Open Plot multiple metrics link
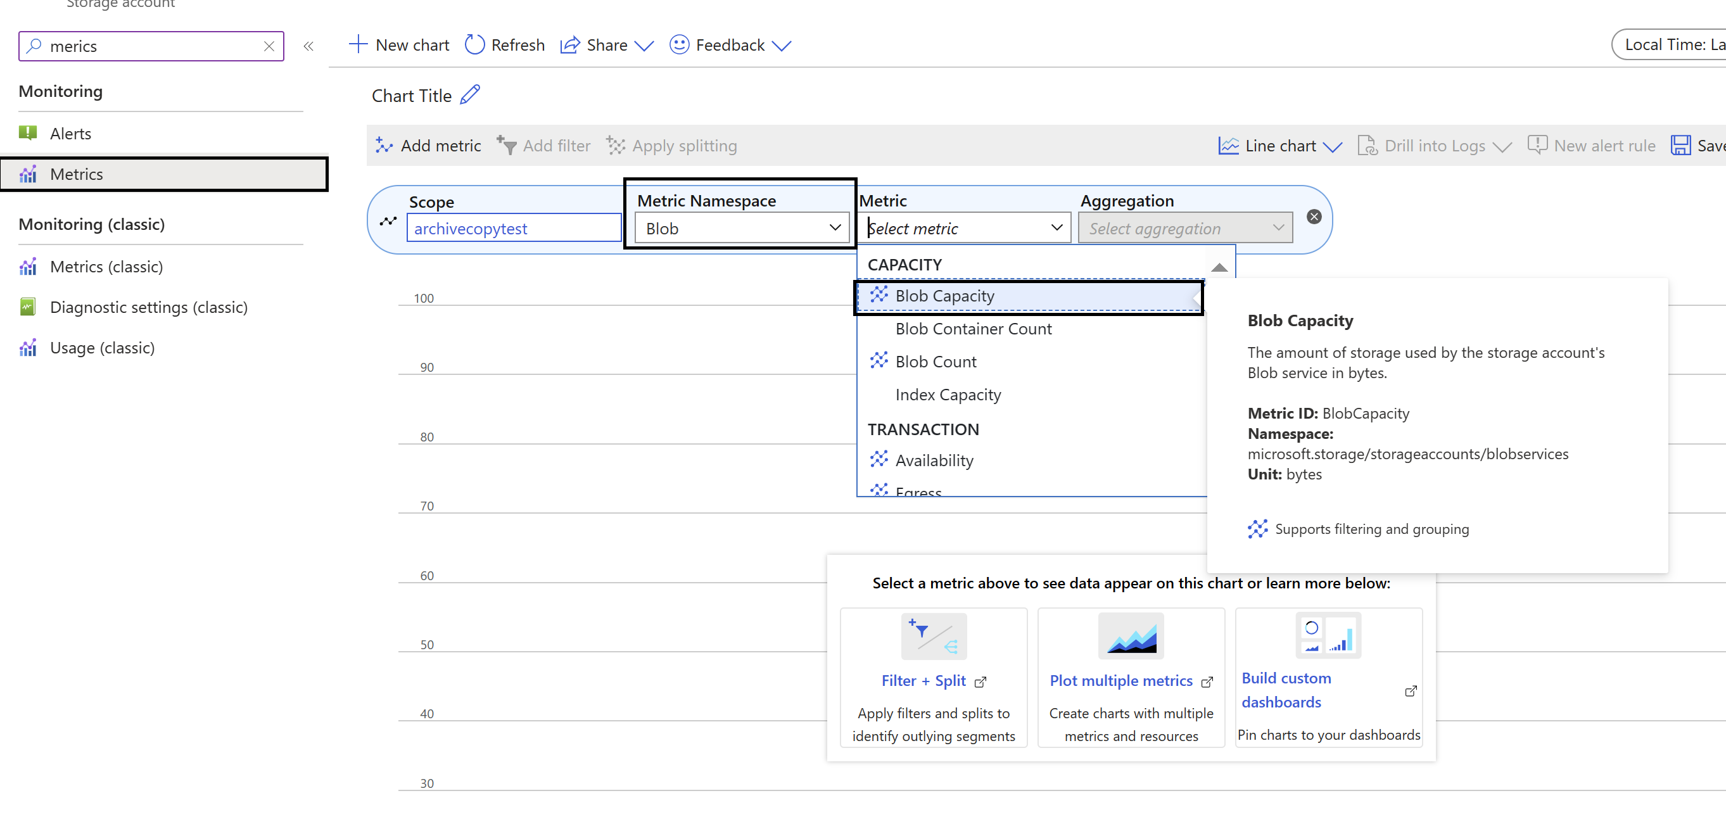Image resolution: width=1726 pixels, height=824 pixels. pyautogui.click(x=1120, y=680)
